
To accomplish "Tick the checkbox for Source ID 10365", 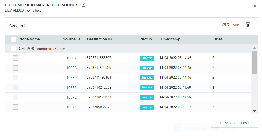I will click(15, 78).
